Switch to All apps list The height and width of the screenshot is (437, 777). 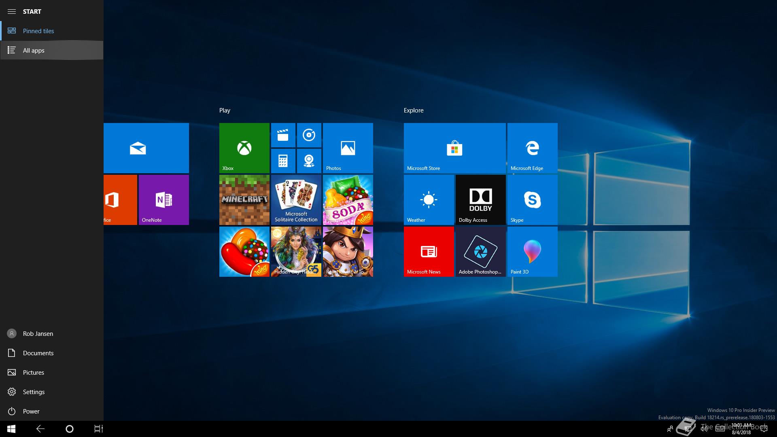tap(34, 50)
